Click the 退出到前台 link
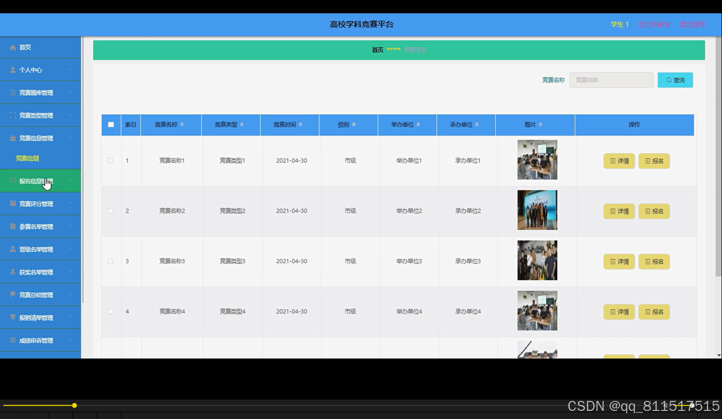The height and width of the screenshot is (419, 722). [x=654, y=24]
